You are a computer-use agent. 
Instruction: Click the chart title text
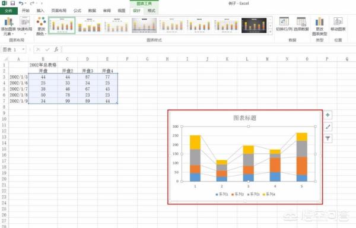[244, 118]
